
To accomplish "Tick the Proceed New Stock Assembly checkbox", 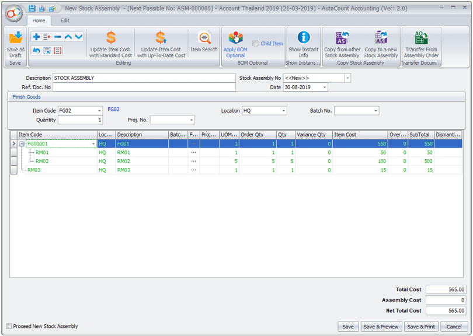I will point(9,327).
